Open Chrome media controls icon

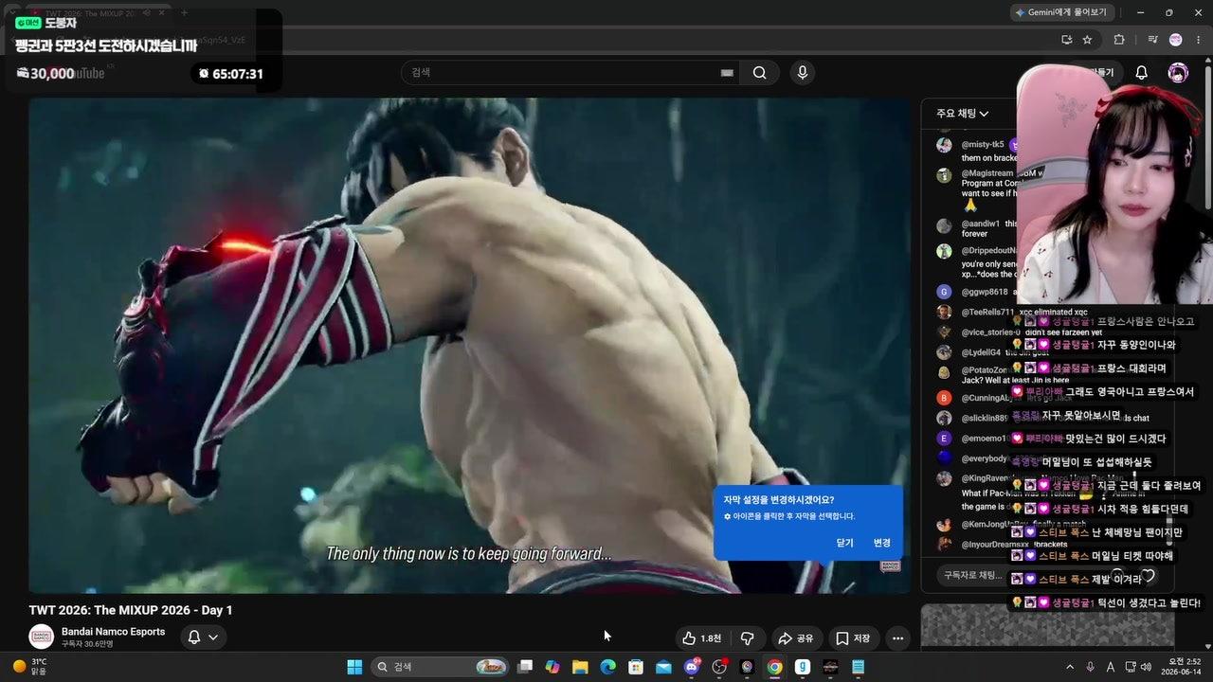tap(1152, 40)
